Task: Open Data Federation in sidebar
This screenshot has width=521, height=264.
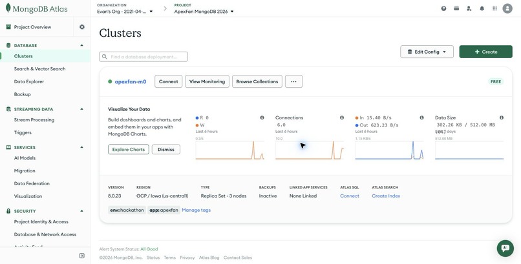Action: [32, 183]
